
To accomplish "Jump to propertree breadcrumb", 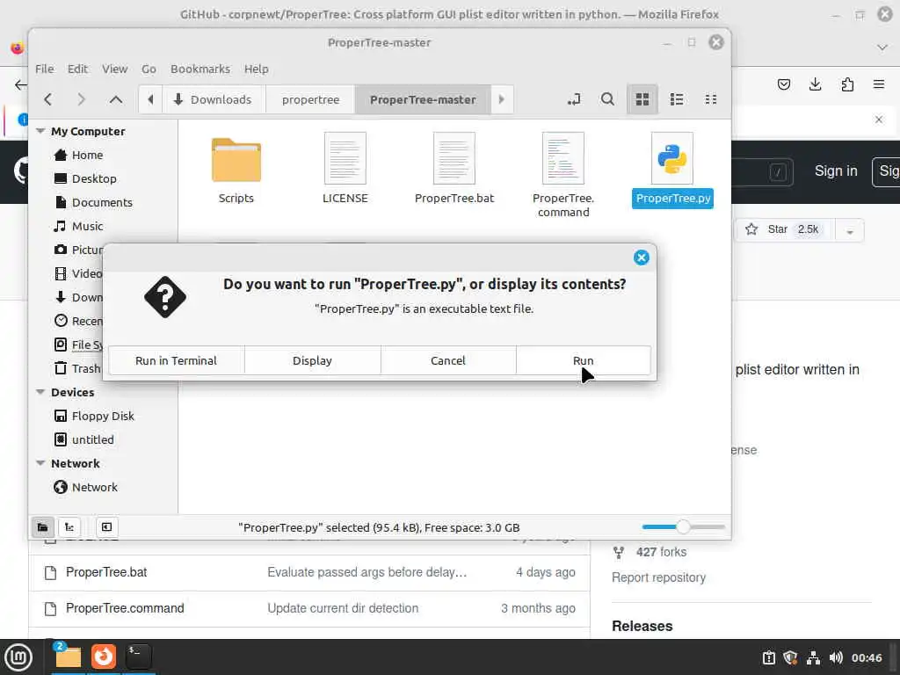I will pos(310,99).
